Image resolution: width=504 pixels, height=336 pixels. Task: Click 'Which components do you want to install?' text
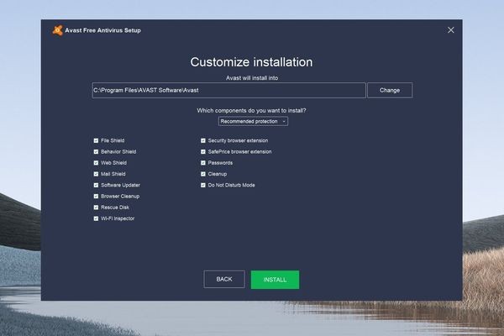(251, 111)
